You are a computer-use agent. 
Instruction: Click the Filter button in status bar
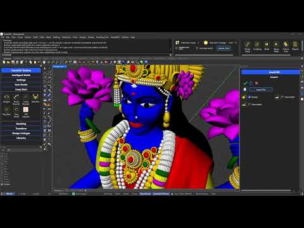[x=214, y=194]
